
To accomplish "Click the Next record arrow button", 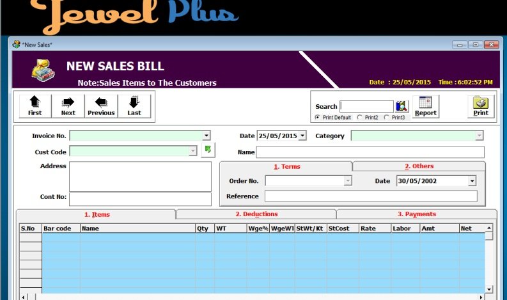I will tap(68, 106).
